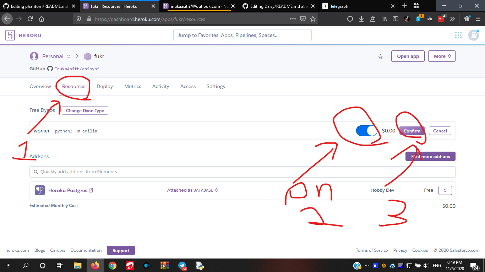Favorite the fukr app with the star

(x=380, y=56)
